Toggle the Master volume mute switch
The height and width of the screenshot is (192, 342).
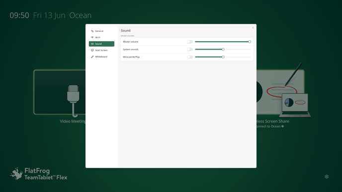[190, 42]
